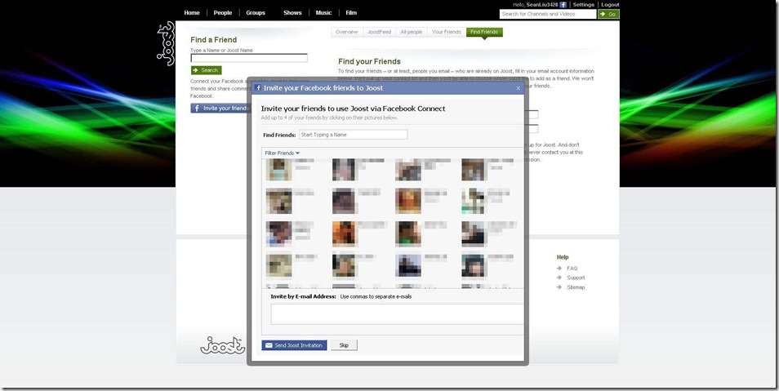Switch to the Overview tab
The image size is (779, 391).
coord(347,32)
